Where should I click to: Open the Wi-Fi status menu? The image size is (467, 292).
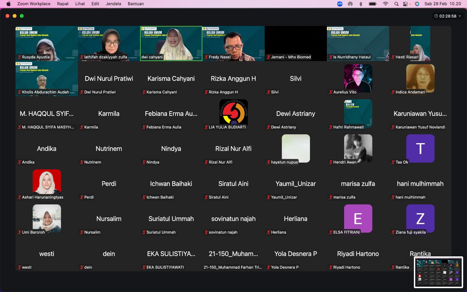[386, 4]
